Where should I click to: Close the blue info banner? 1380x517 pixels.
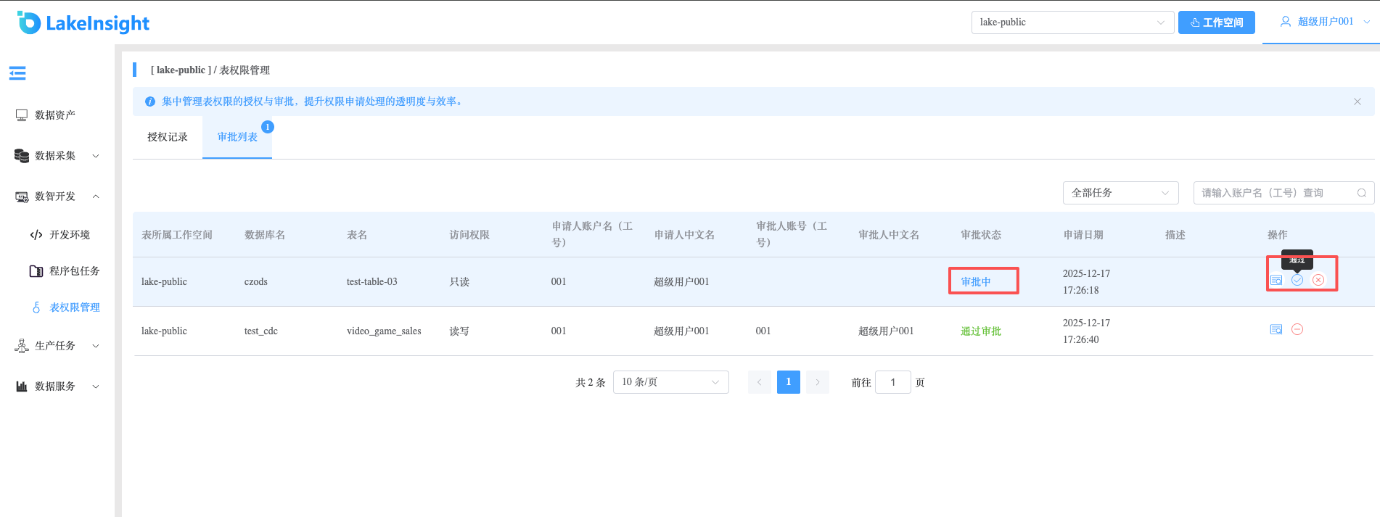click(x=1358, y=102)
